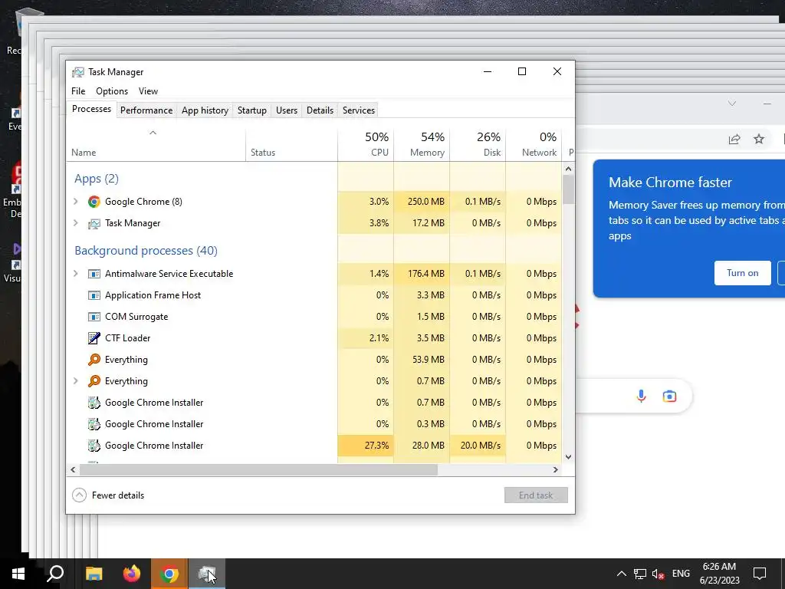Viewport: 785px width, 589px height.
Task: Click the Everything icon with the expand arrow
Action: coord(94,381)
